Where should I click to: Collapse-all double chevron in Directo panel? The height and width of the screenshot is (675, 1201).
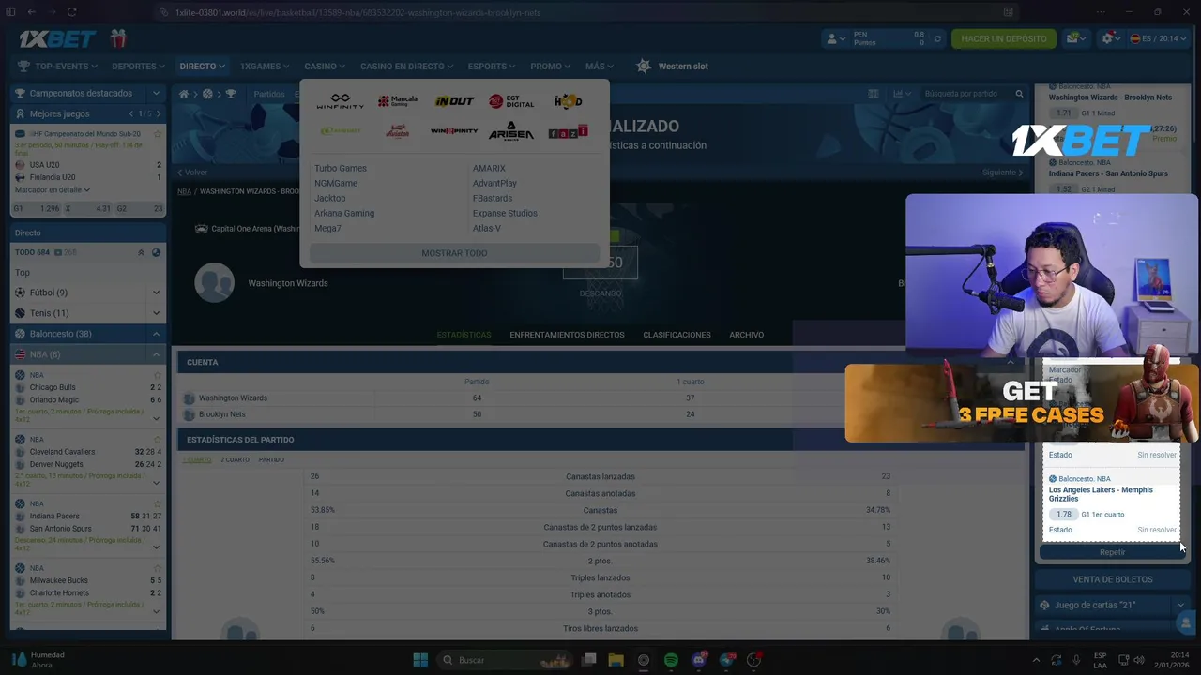tap(141, 252)
